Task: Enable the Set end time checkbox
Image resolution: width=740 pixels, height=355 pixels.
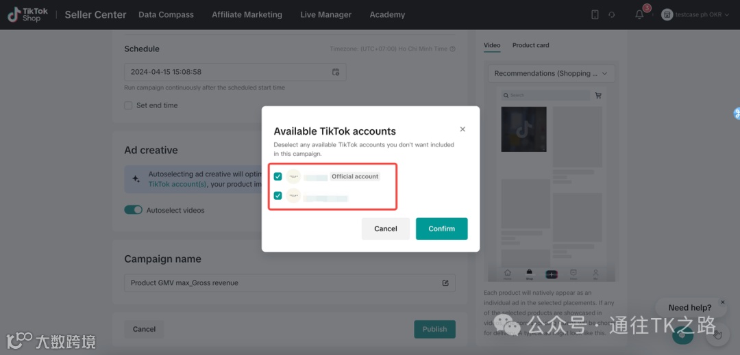Action: point(128,105)
